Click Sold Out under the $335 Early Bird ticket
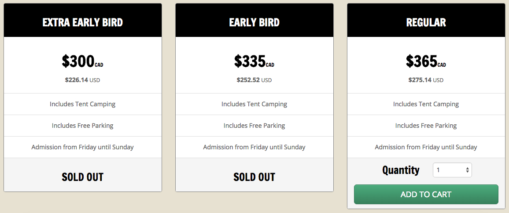 254,177
